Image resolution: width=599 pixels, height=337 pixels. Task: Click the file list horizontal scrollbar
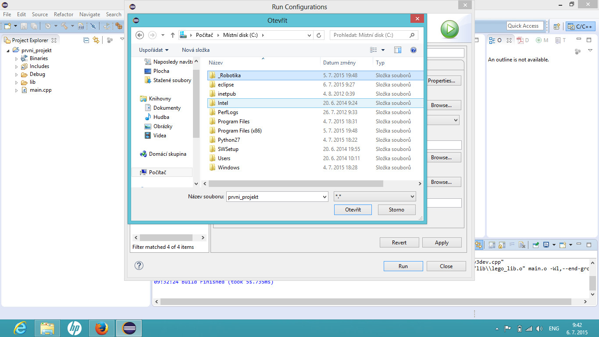tap(296, 183)
